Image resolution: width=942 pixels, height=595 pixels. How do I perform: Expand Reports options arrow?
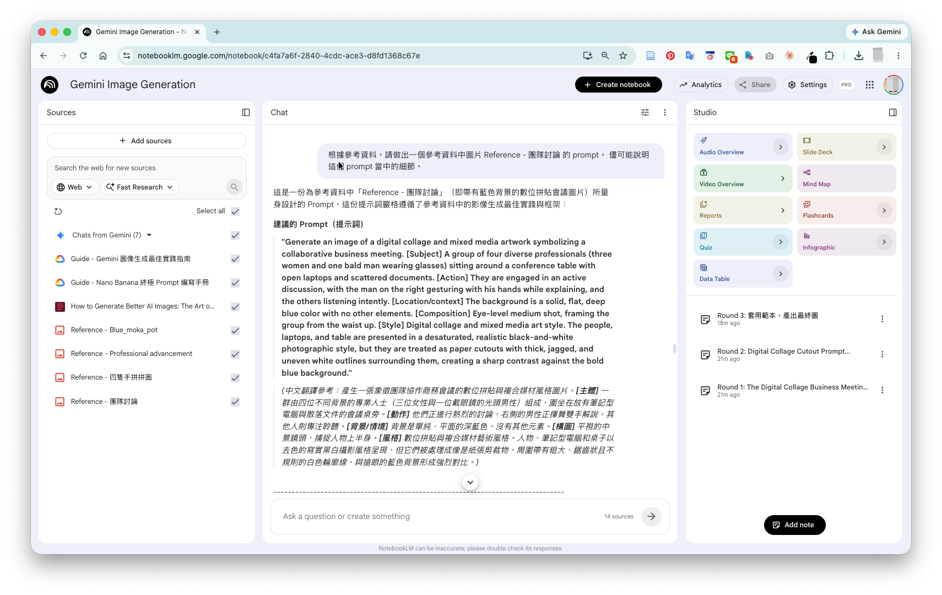point(783,210)
